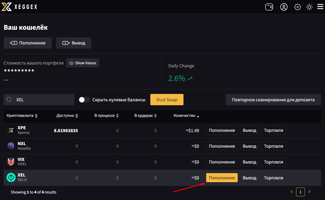Sort by Криптовалюта column

(x=22, y=116)
